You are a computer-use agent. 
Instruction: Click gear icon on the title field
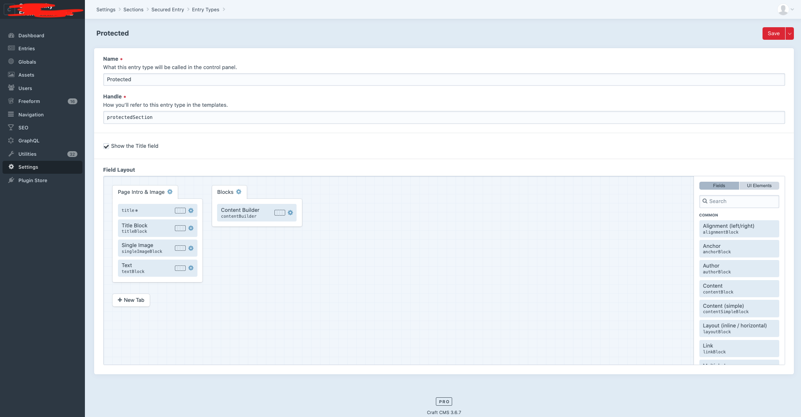click(191, 211)
